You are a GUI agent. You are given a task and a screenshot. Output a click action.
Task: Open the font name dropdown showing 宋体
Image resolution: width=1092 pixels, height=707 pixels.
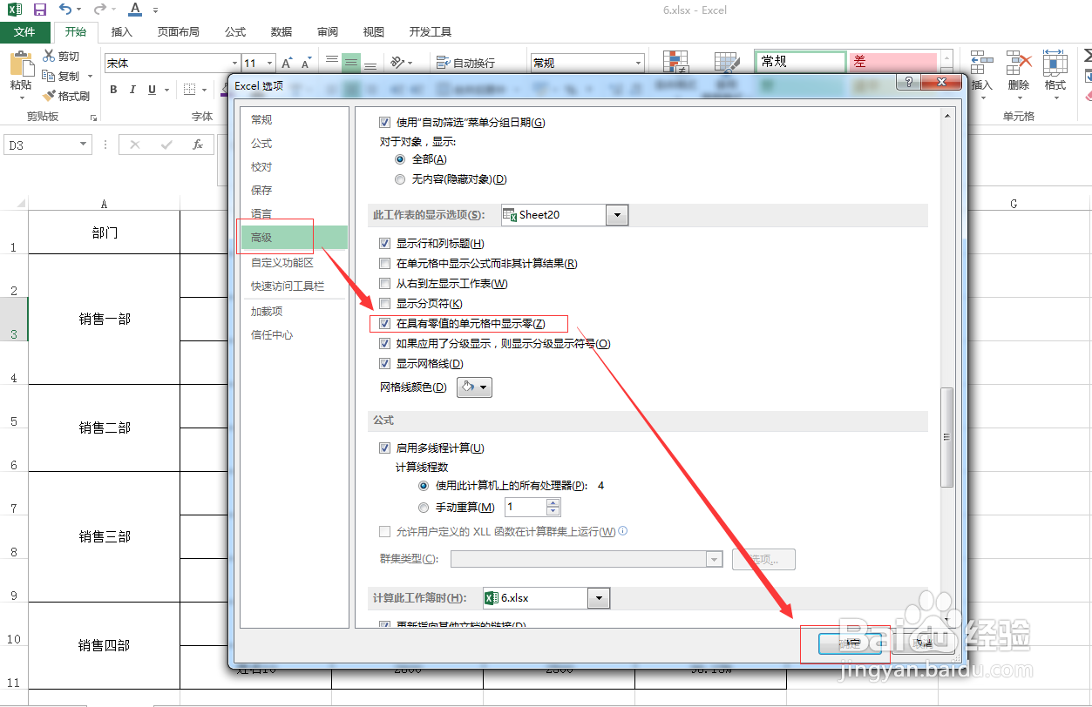point(234,62)
